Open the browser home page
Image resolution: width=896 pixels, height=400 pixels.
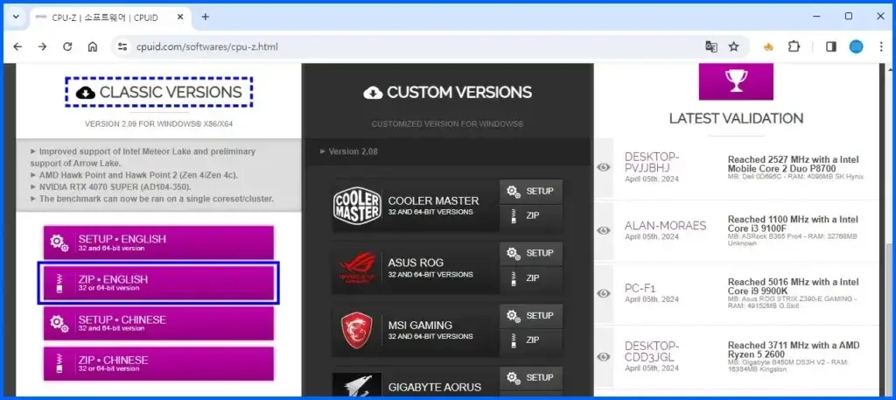pyautogui.click(x=93, y=47)
